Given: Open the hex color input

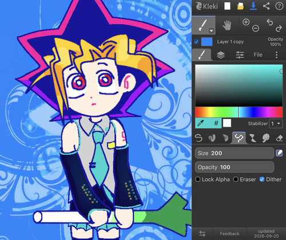Looking at the screenshot, I should pyautogui.click(x=216, y=123).
